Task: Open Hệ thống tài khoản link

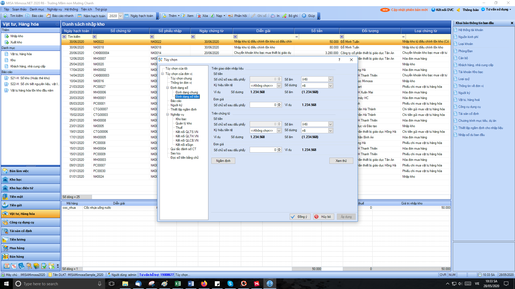Action: 470,30
